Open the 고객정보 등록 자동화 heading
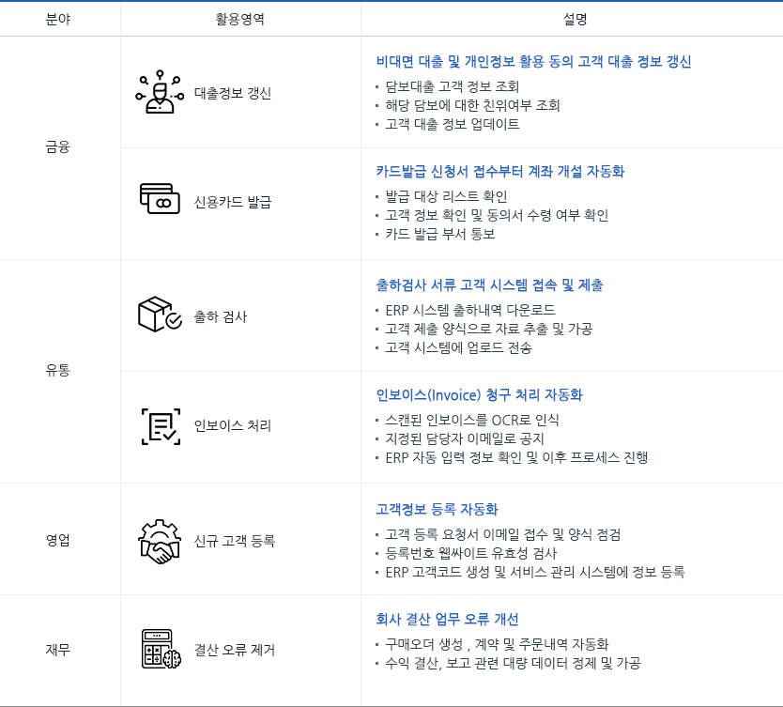Screen dimensions: 783x707 [437, 510]
